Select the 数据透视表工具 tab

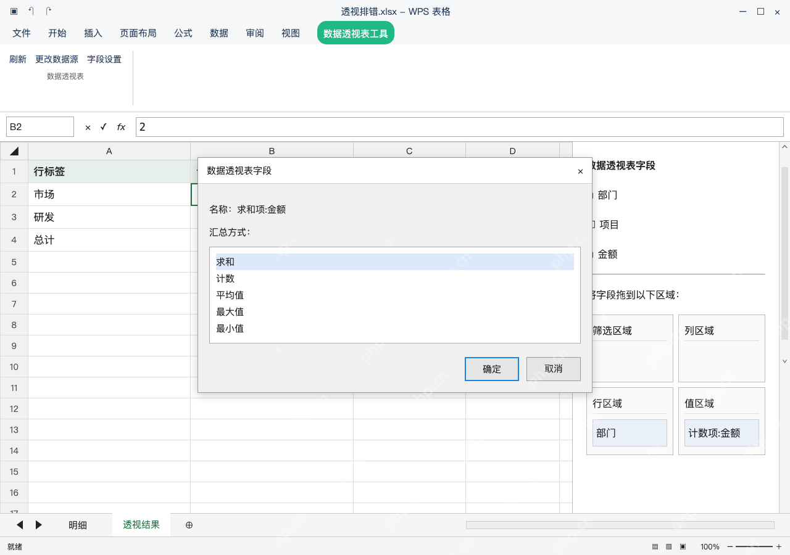[x=355, y=33]
